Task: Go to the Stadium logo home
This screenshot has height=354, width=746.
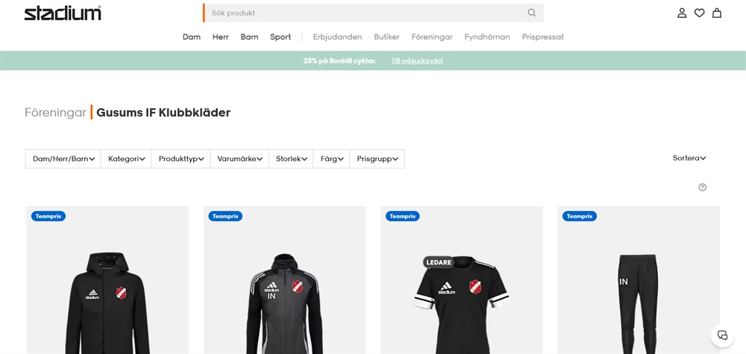Action: tap(63, 13)
